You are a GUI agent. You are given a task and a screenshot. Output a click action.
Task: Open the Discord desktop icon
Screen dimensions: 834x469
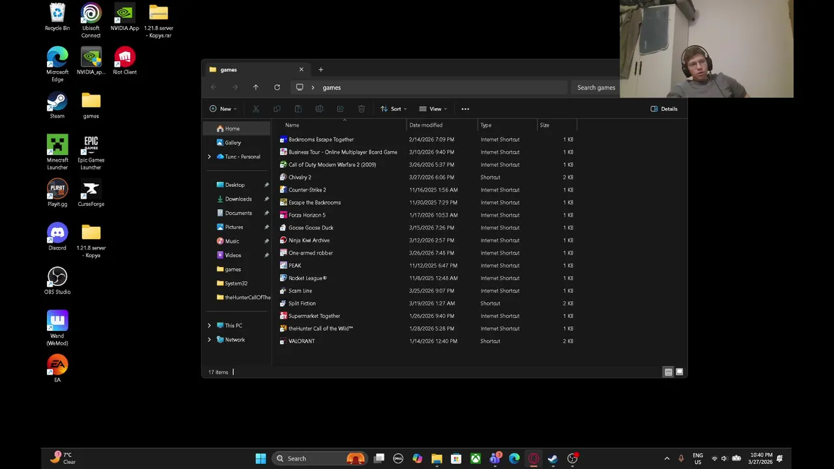click(x=57, y=238)
